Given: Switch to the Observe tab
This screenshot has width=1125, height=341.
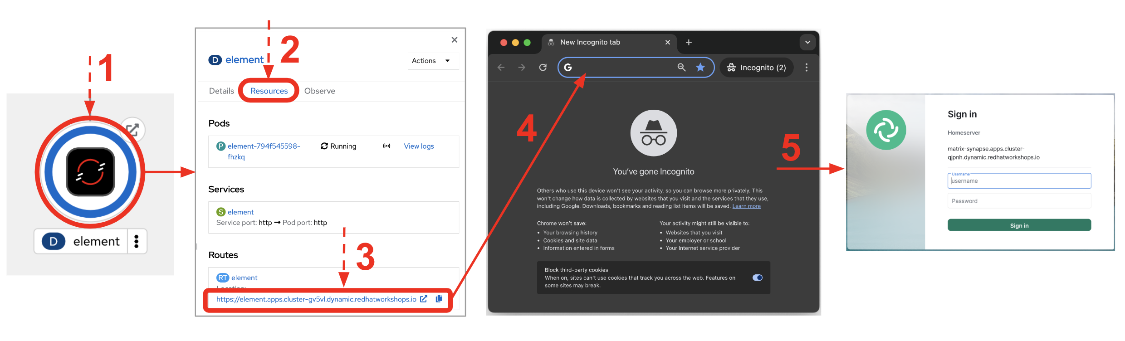Looking at the screenshot, I should [320, 91].
